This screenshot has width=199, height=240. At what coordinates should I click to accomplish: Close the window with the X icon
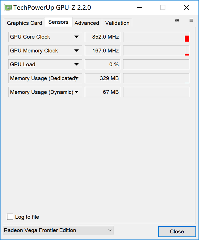point(186,7)
